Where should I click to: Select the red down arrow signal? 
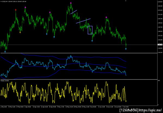pyautogui.click(x=15, y=10)
